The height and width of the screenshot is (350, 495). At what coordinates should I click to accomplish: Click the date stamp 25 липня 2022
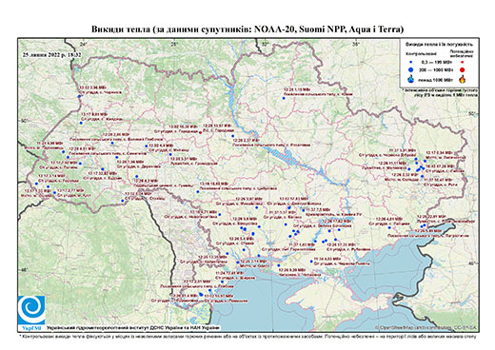click(x=52, y=54)
